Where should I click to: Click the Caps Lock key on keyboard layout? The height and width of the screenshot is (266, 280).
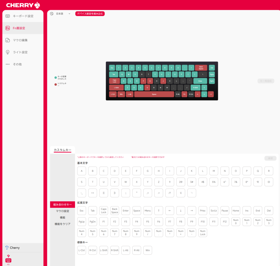[114, 81]
